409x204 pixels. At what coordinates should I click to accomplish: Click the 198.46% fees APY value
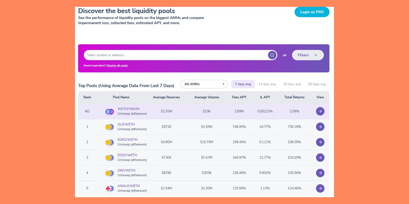click(239, 142)
